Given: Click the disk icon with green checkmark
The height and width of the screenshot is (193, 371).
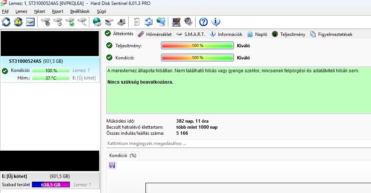Looking at the screenshot, I should tap(70, 22).
